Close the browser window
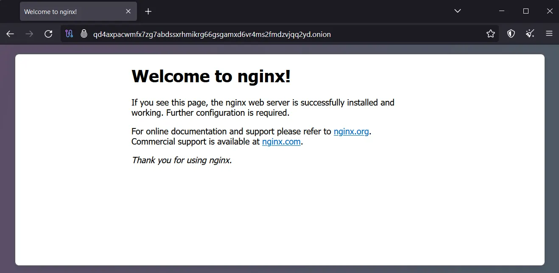This screenshot has height=273, width=559. 550,11
